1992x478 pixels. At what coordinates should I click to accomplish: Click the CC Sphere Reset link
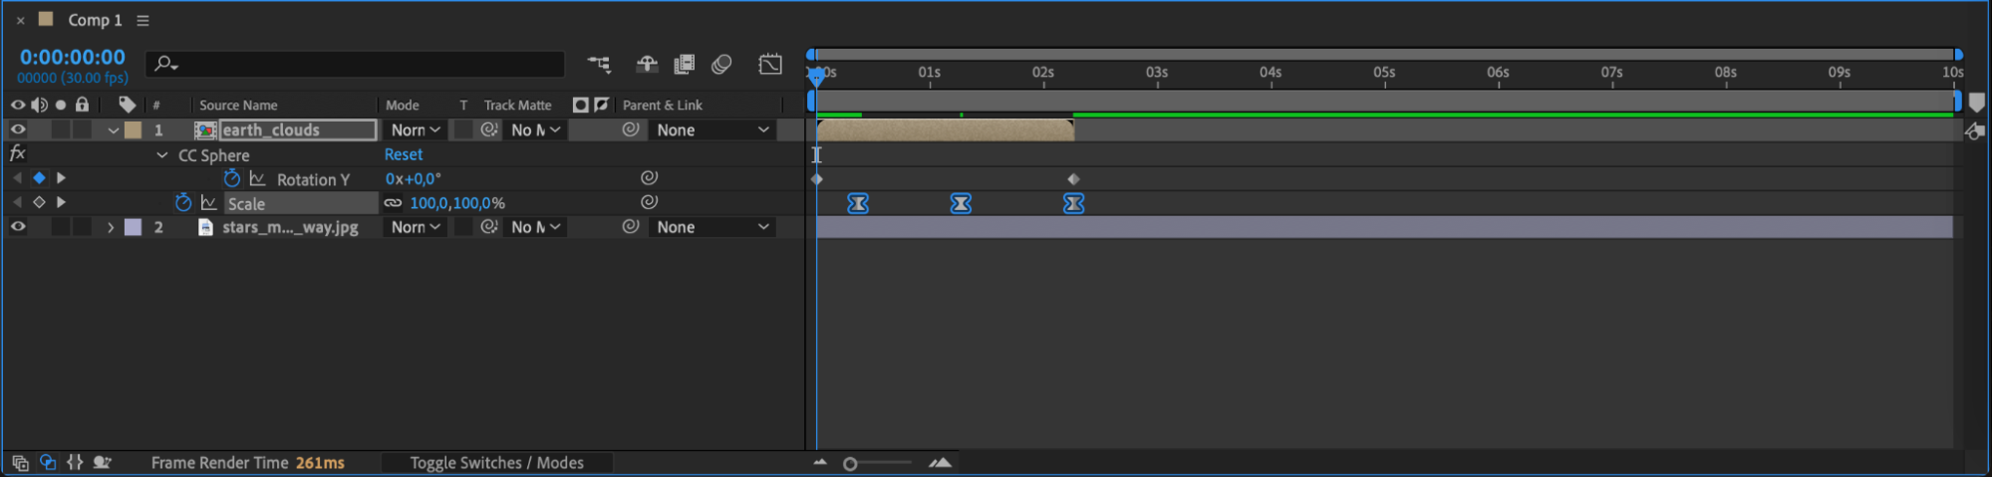(404, 154)
